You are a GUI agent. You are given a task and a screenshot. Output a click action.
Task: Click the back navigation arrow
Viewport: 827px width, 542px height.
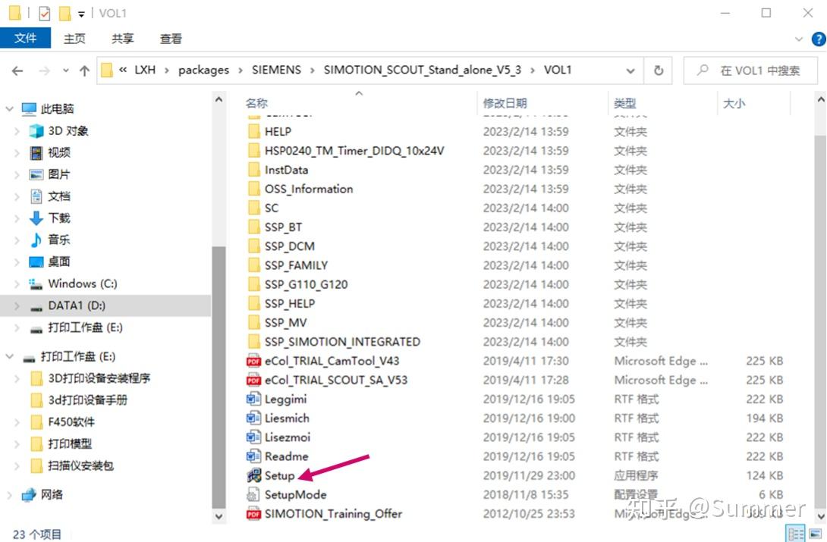(17, 70)
